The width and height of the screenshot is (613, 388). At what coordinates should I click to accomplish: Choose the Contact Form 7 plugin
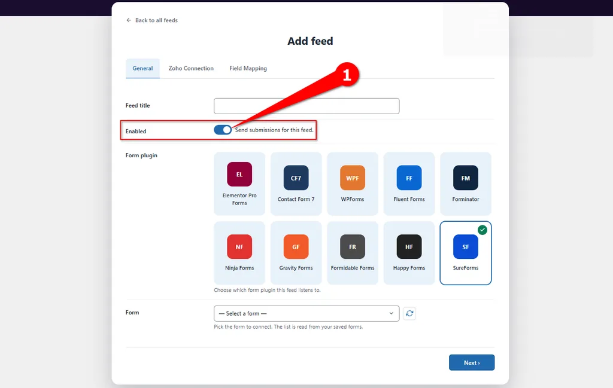(x=296, y=184)
